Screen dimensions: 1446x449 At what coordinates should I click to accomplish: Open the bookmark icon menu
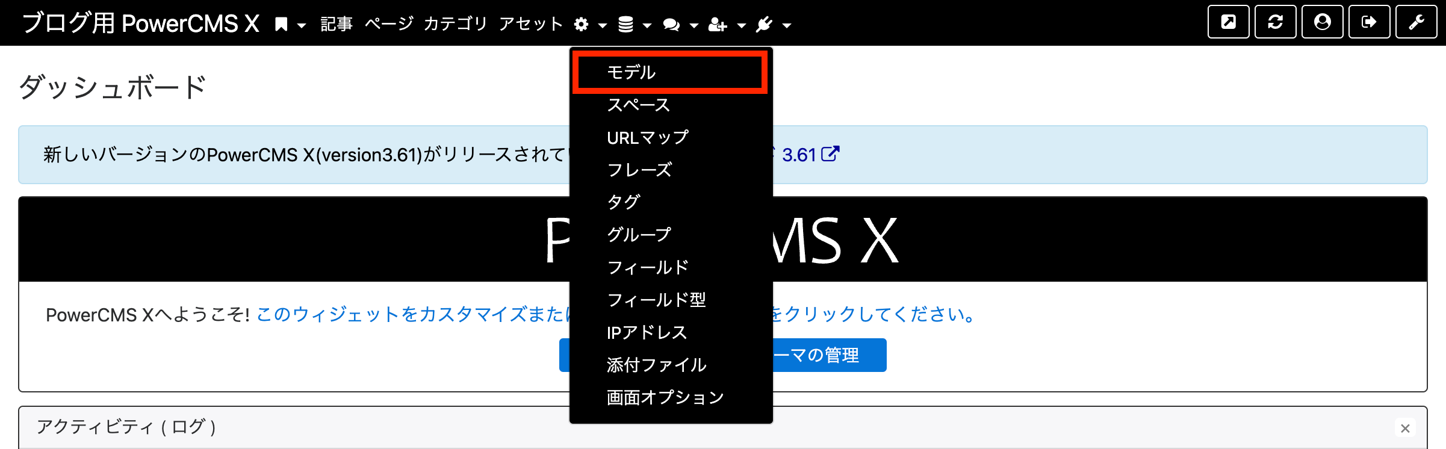pyautogui.click(x=281, y=24)
